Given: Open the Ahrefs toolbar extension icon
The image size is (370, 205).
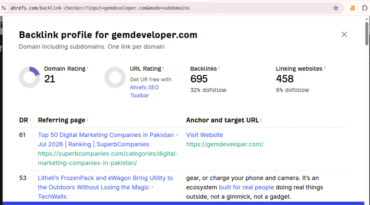Looking at the screenshot, I should [x=352, y=8].
